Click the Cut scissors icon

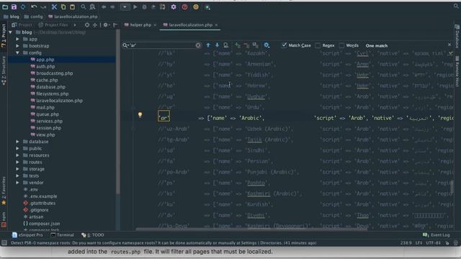coord(54,6)
